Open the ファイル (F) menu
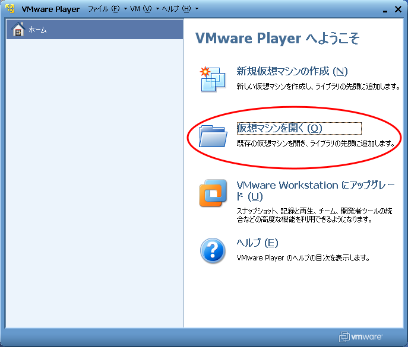The width and height of the screenshot is (408, 347). click(x=103, y=9)
